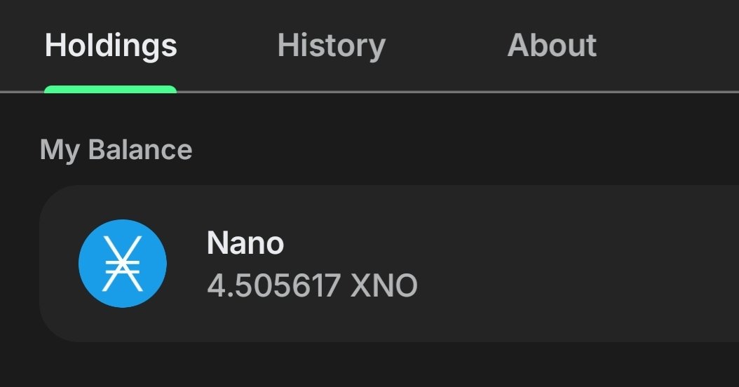Open the About tab
This screenshot has height=387, width=739.
click(552, 46)
